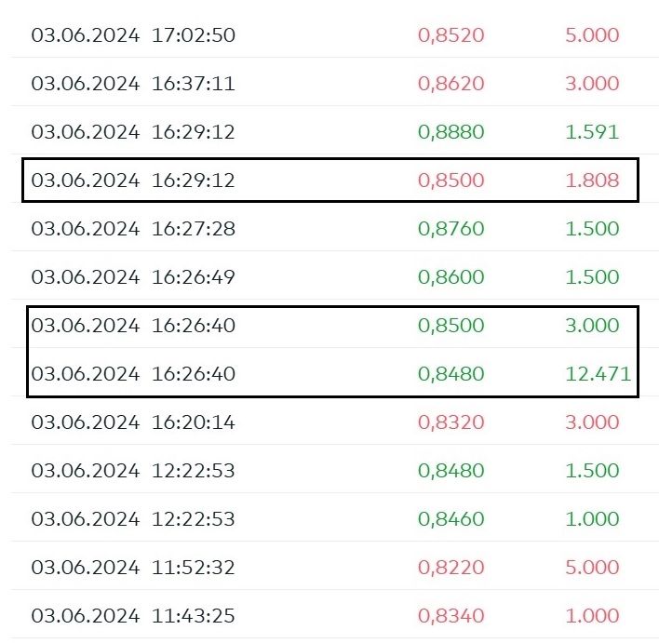Screen dimensions: 659x643
Task: Select the price value 0,8620
Action: (x=451, y=84)
